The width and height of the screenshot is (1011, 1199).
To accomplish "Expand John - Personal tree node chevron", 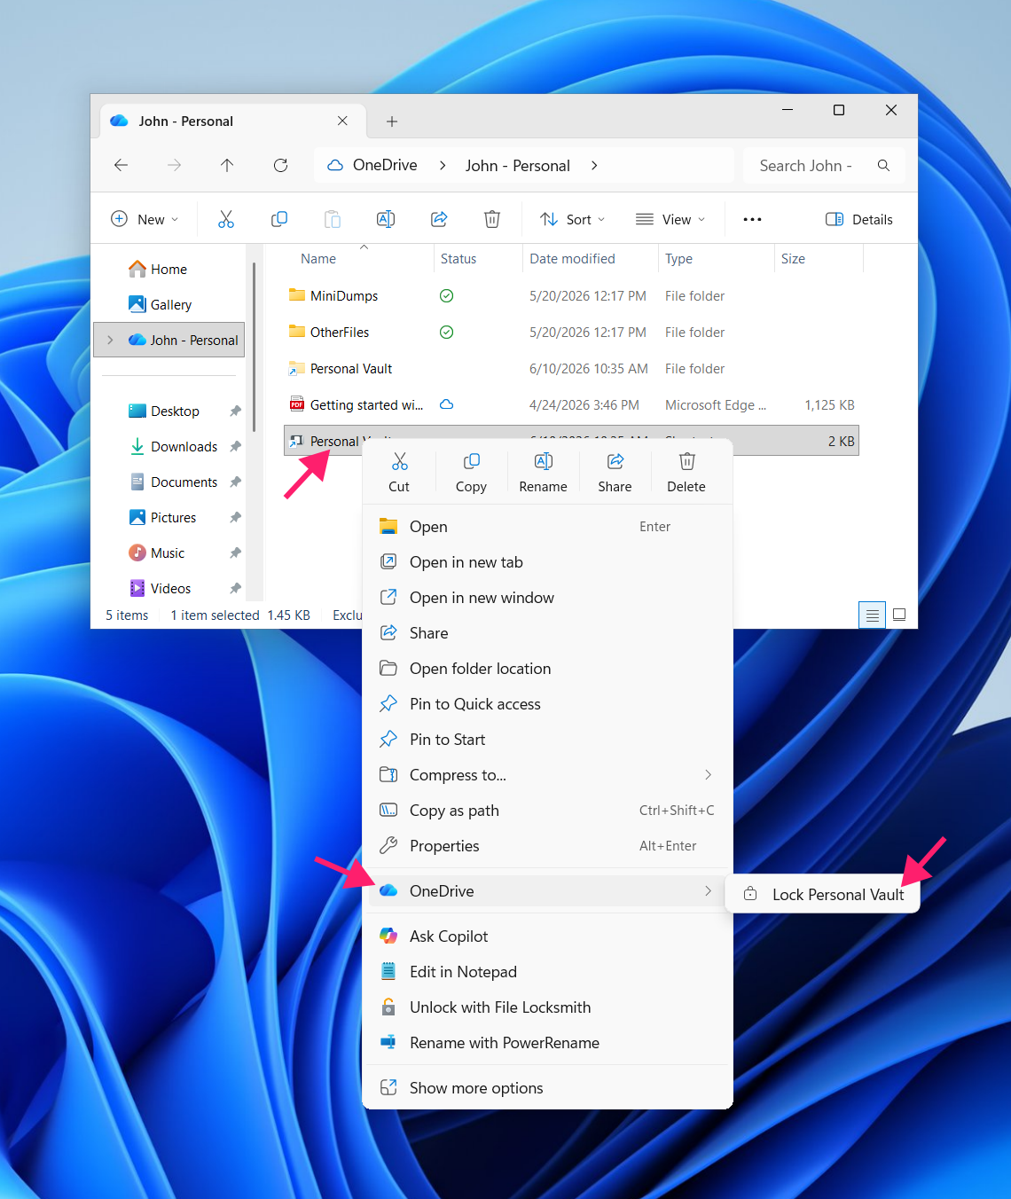I will coord(110,340).
